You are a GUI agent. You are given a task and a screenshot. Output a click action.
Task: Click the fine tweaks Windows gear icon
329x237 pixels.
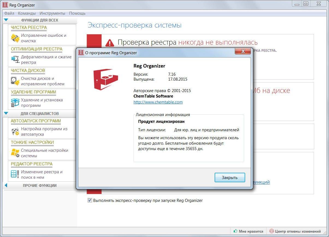point(15,153)
